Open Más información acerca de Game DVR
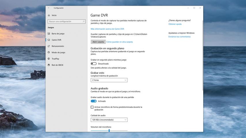 click(x=107, y=29)
